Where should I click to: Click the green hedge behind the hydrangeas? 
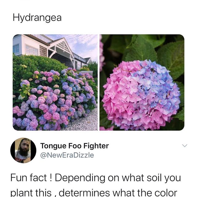point(36,65)
